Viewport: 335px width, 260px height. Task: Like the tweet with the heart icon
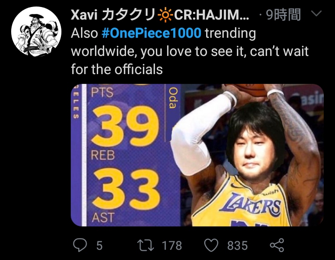click(x=211, y=245)
